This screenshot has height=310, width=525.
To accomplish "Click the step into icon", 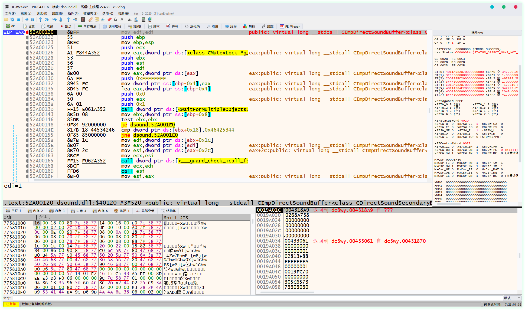I will pyautogui.click(x=40, y=19).
